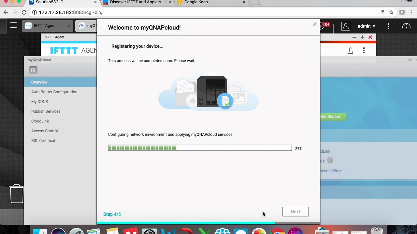Screen dimensions: 417x234
Task: Open System Preferences in the dock
Action: point(150,231)
